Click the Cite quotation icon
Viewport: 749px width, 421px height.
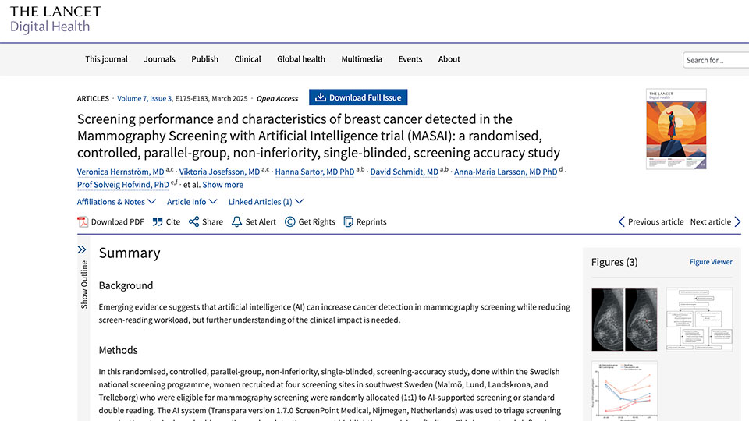(x=158, y=222)
